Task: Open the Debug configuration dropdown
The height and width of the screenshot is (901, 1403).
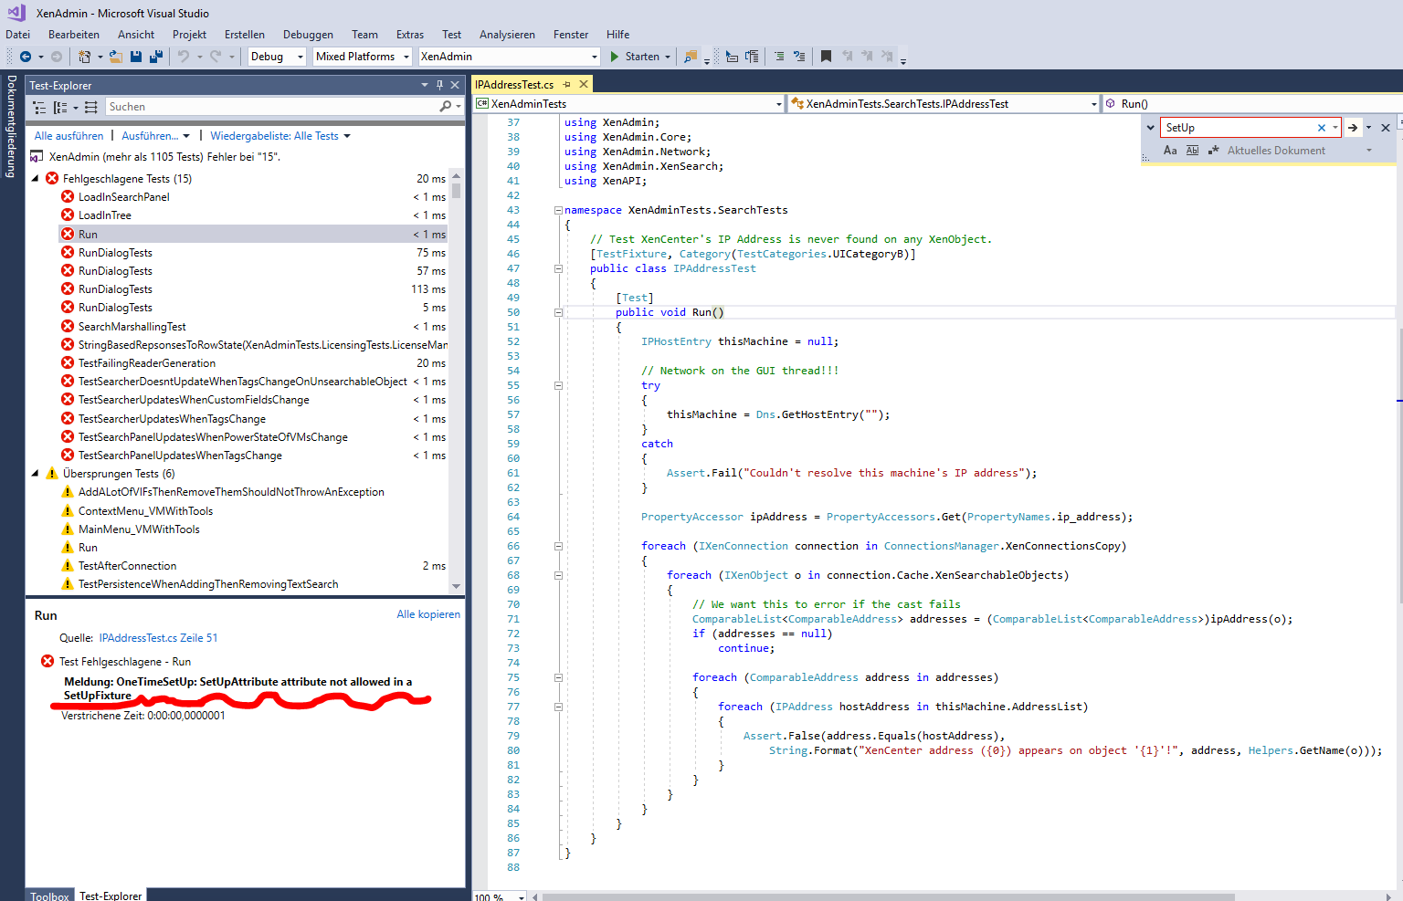Action: (278, 57)
